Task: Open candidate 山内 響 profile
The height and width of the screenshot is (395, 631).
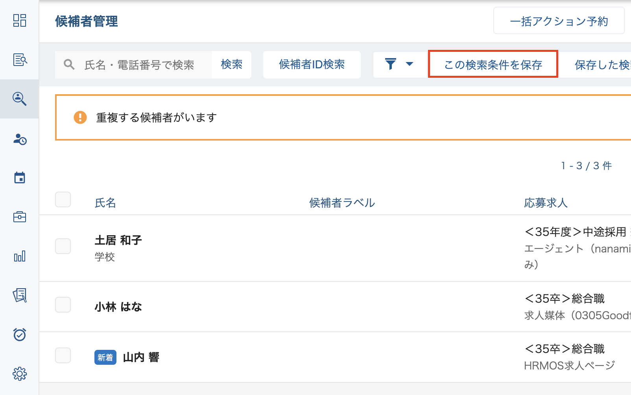Action: pyautogui.click(x=141, y=357)
